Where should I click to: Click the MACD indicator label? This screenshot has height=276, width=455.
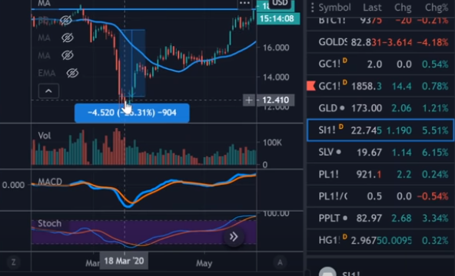point(50,182)
